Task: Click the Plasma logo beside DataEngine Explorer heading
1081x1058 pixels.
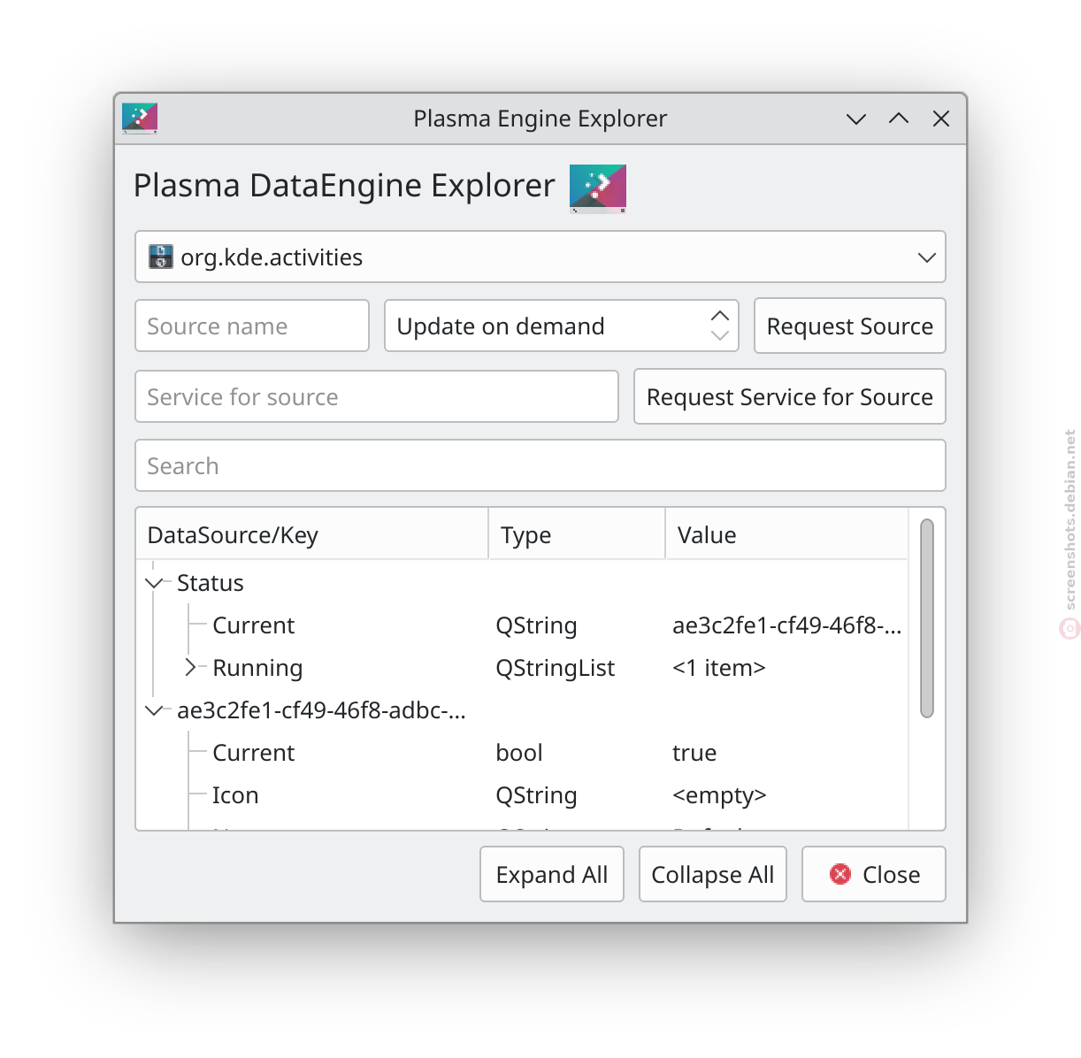Action: click(x=598, y=188)
